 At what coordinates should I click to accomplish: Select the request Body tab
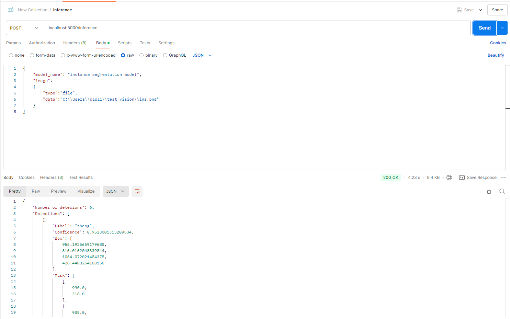[103, 43]
